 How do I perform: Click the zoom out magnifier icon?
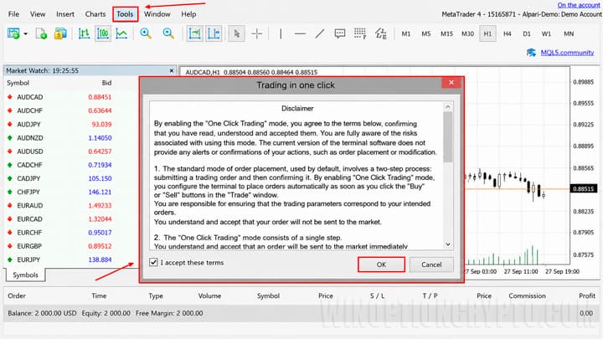coord(168,33)
